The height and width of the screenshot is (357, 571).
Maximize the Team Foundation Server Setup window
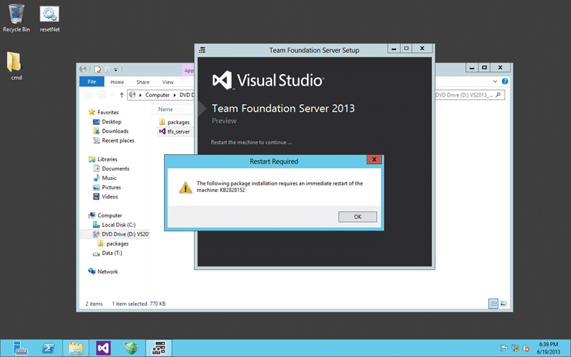(x=406, y=49)
